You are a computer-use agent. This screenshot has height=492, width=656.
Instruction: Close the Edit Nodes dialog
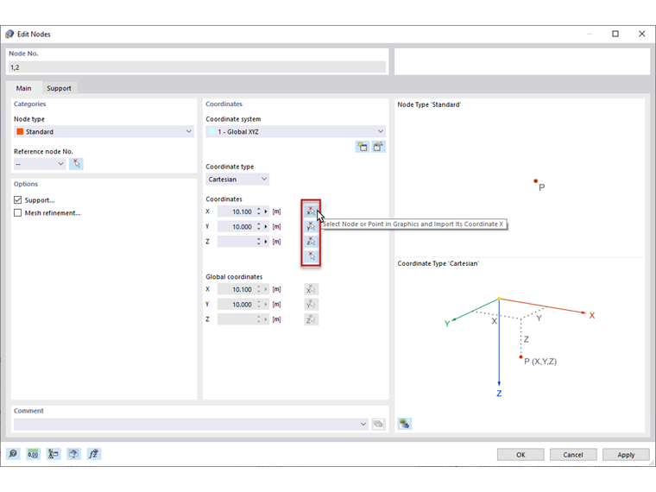[x=642, y=34]
